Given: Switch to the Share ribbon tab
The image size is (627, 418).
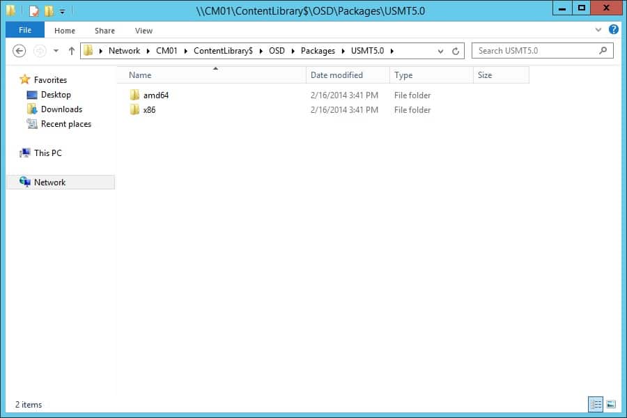Looking at the screenshot, I should click(x=104, y=30).
